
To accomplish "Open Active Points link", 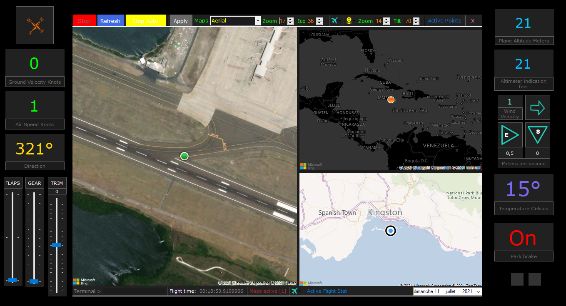I will pyautogui.click(x=444, y=20).
